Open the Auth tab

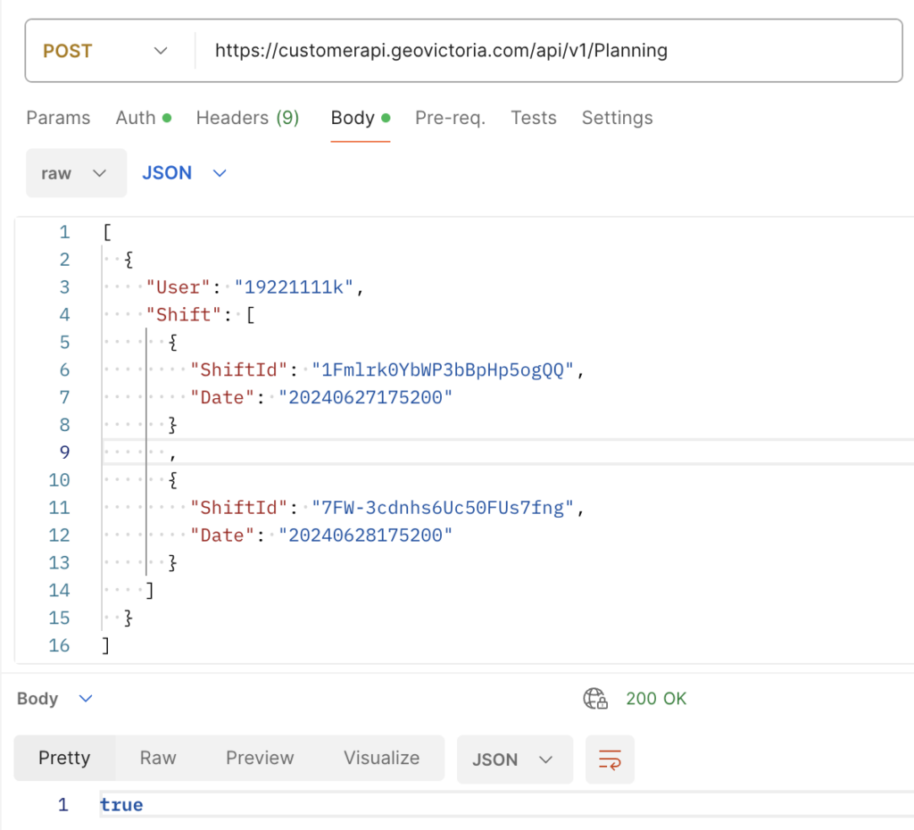click(x=143, y=118)
